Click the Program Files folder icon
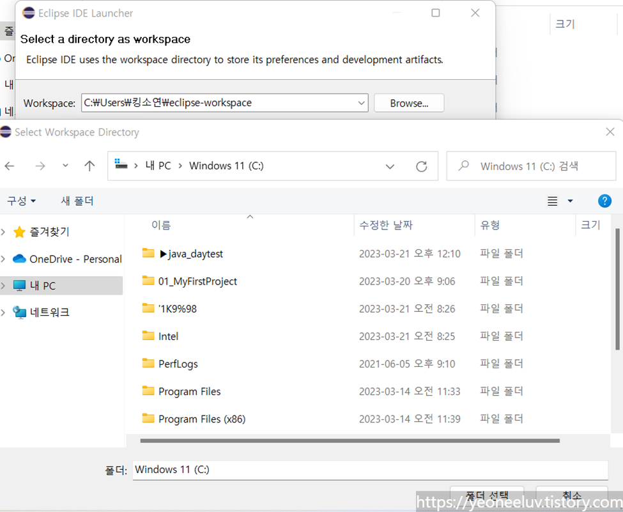Screen dimensions: 623x512 [x=148, y=391]
